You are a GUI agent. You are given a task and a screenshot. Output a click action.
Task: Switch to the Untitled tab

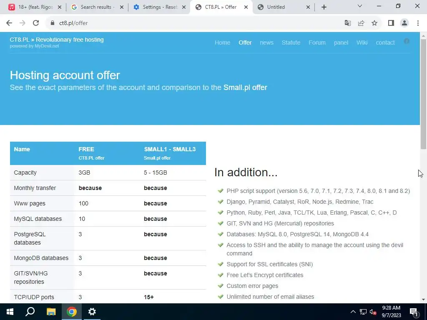[x=283, y=7]
